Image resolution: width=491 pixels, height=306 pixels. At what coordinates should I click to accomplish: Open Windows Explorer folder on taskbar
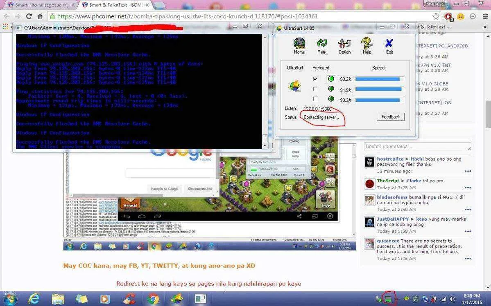click(x=58, y=299)
